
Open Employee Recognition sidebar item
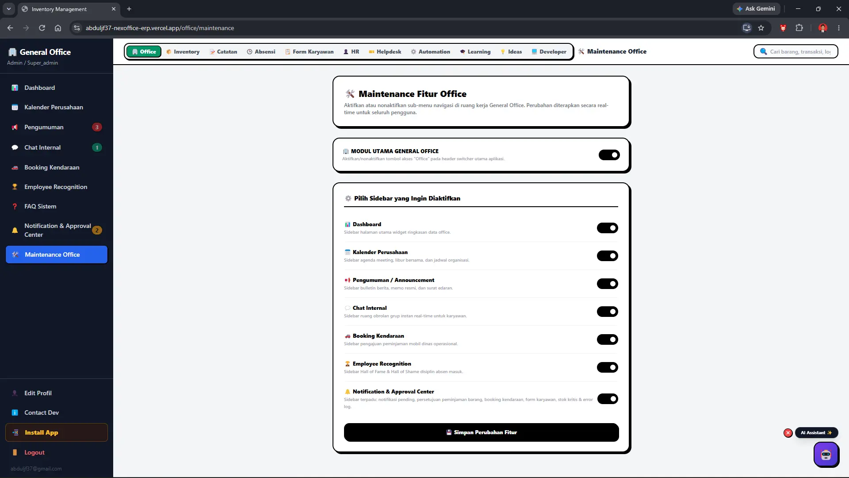click(57, 187)
